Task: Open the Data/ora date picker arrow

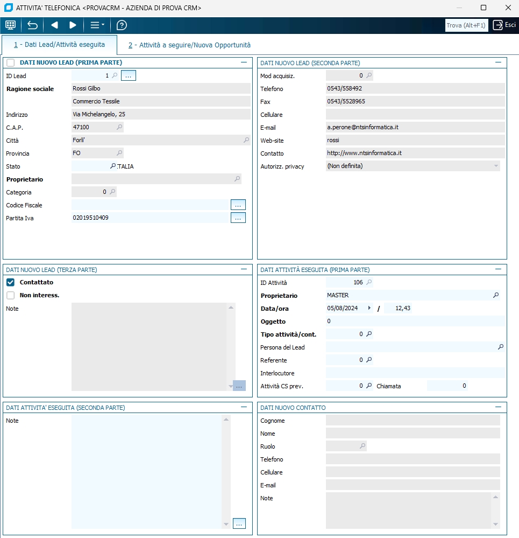Action: click(x=369, y=308)
